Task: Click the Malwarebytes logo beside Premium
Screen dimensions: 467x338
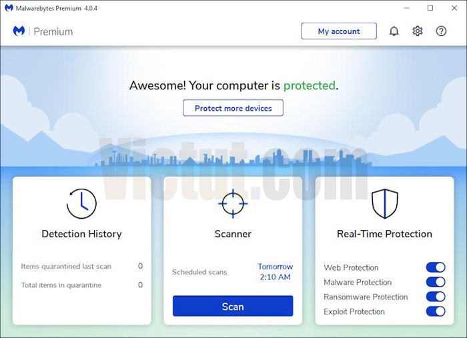Action: pos(19,31)
